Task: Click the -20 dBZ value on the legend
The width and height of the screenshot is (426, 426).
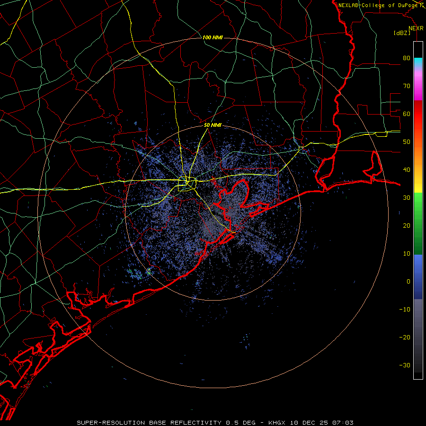Action: 405,337
